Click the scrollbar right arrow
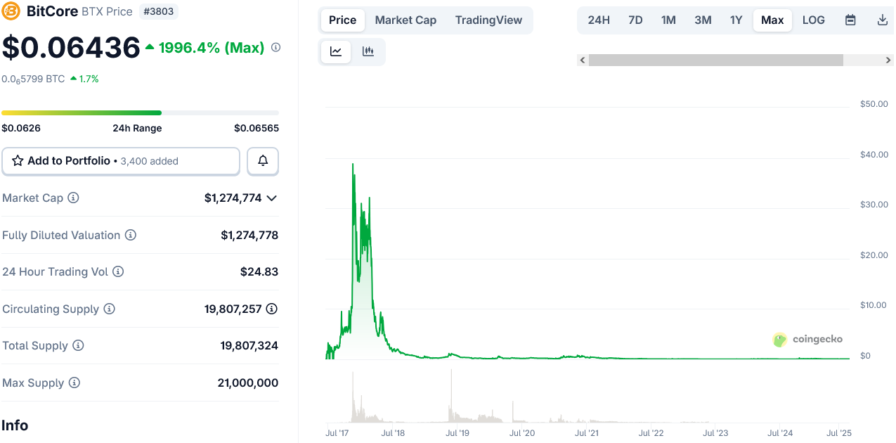The width and height of the screenshot is (896, 443). [888, 60]
